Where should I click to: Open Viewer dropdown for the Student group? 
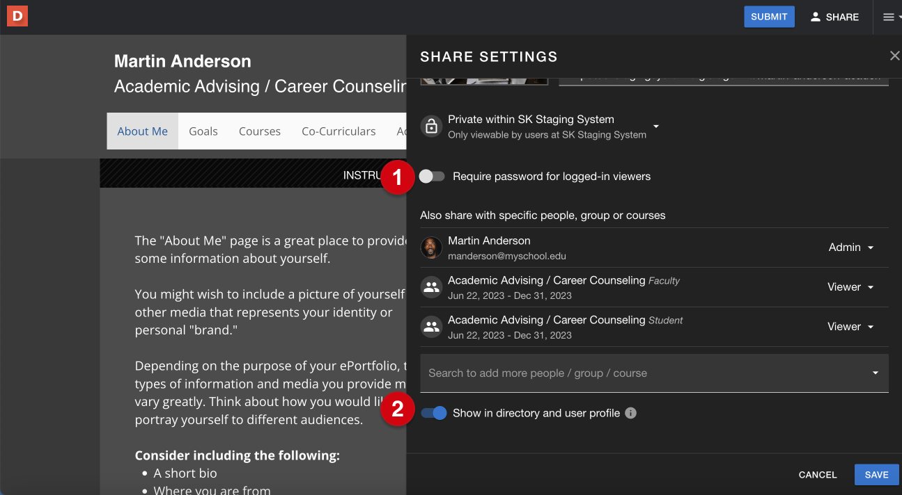[x=850, y=327]
